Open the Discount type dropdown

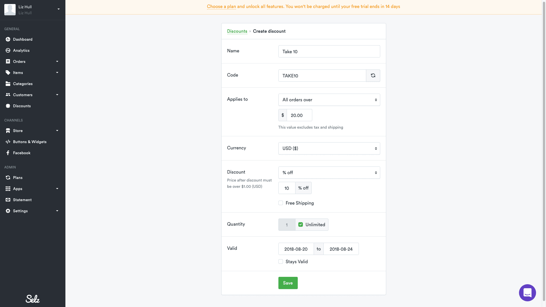(329, 173)
